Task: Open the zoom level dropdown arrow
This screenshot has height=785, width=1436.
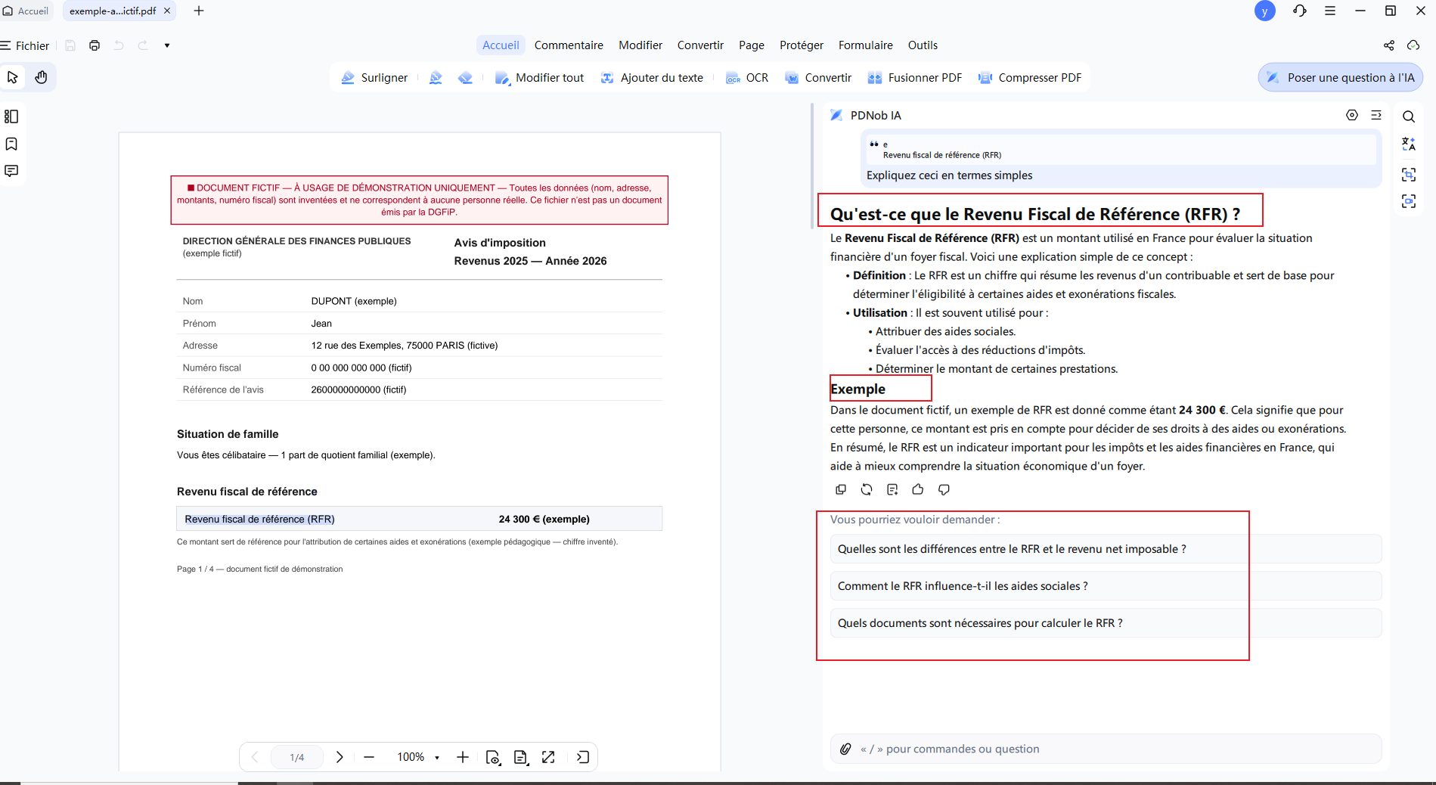Action: (x=437, y=757)
